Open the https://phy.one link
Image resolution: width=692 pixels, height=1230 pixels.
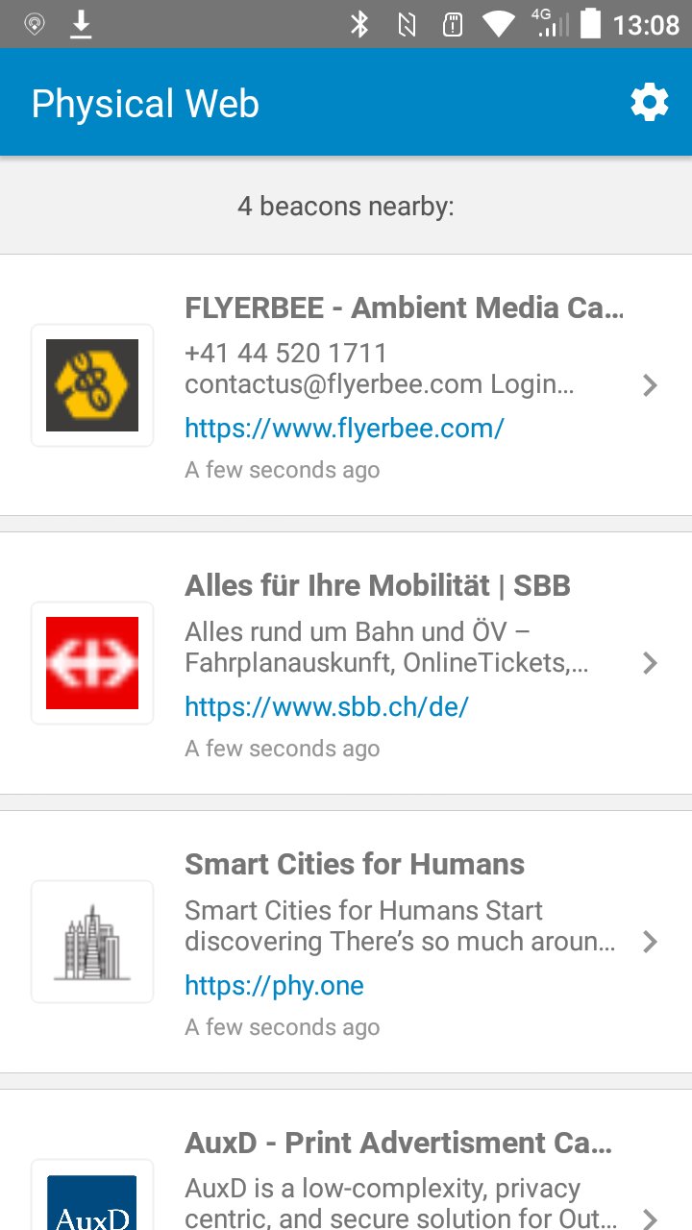[274, 985]
